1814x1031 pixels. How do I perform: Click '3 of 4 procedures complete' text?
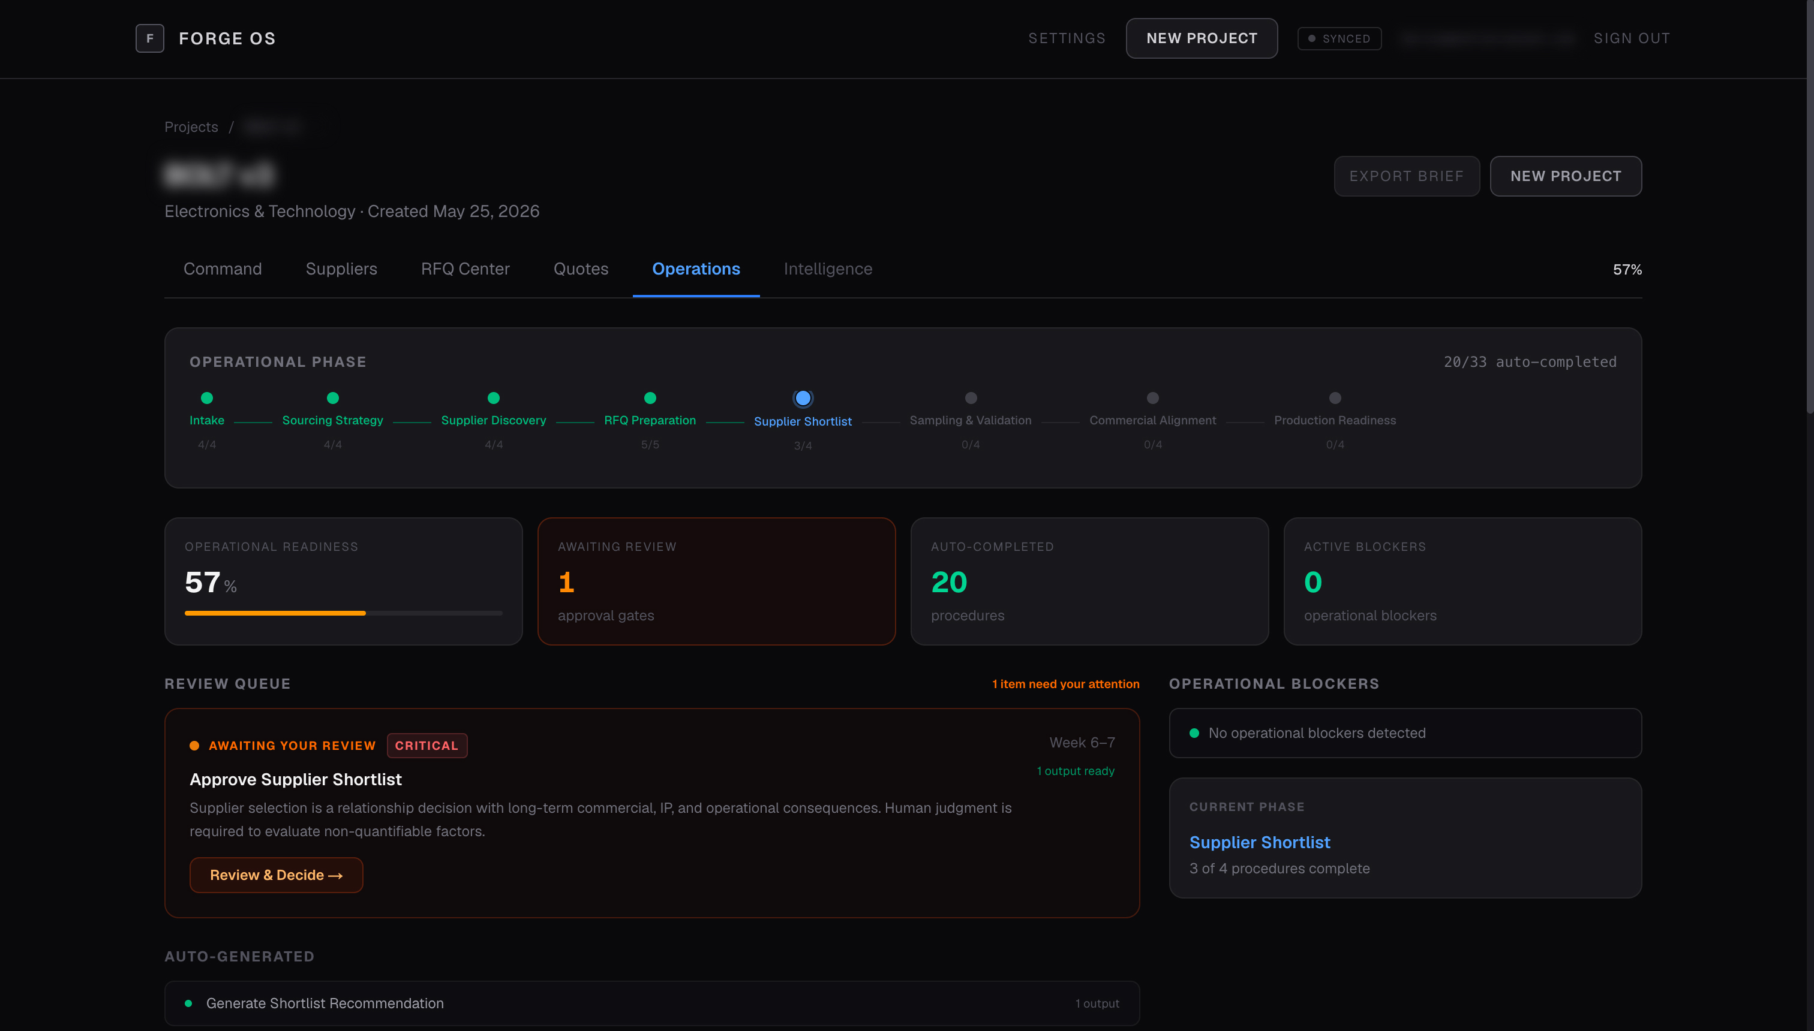(x=1279, y=869)
